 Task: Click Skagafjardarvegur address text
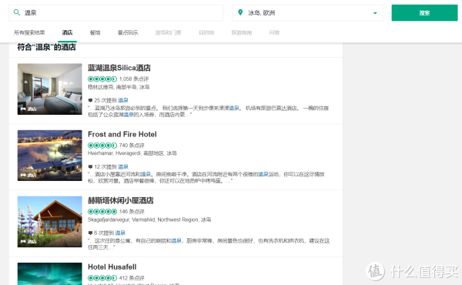[x=149, y=220]
